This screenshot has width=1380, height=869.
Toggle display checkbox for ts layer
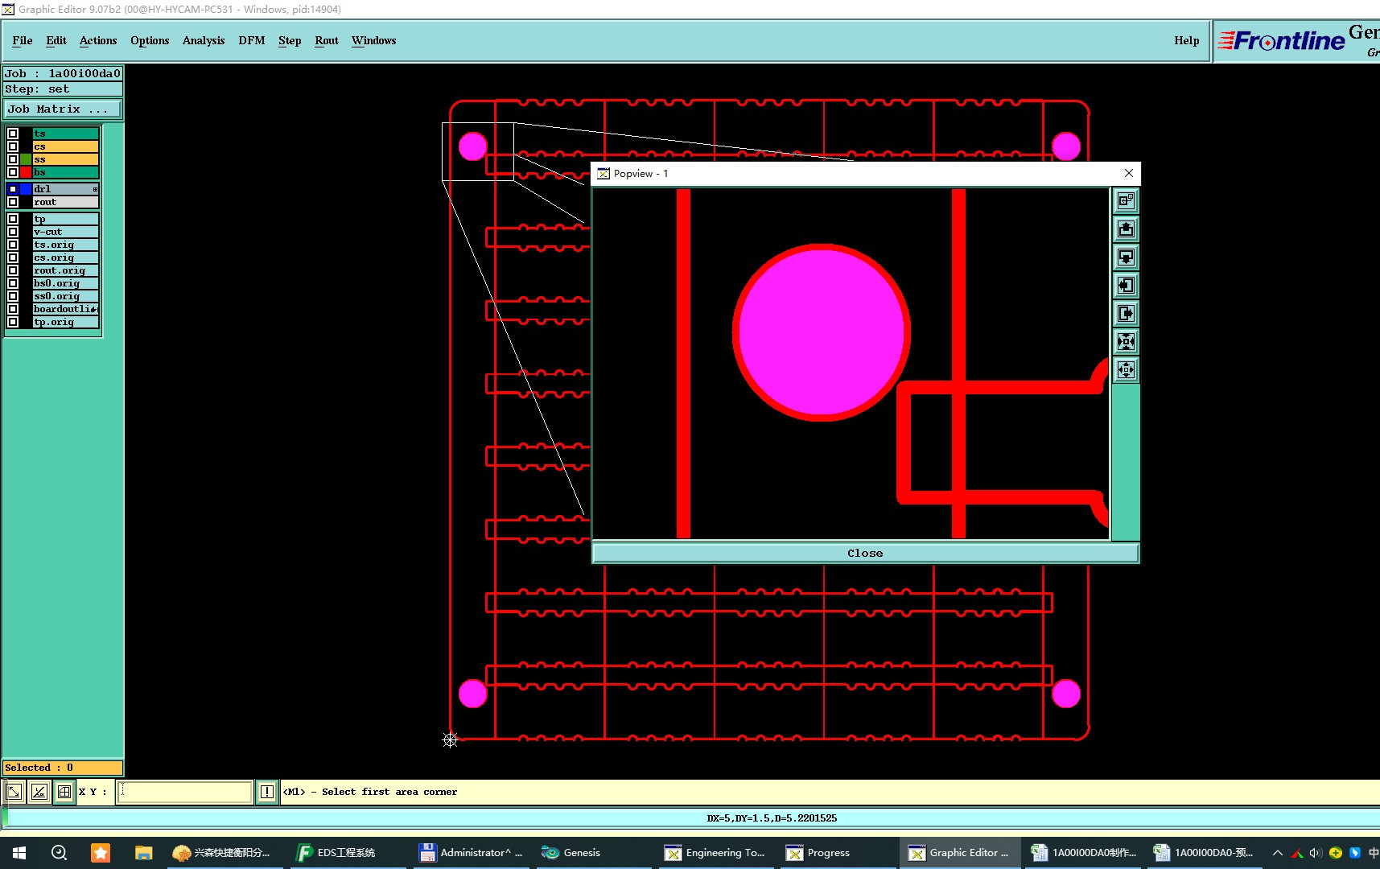click(13, 134)
